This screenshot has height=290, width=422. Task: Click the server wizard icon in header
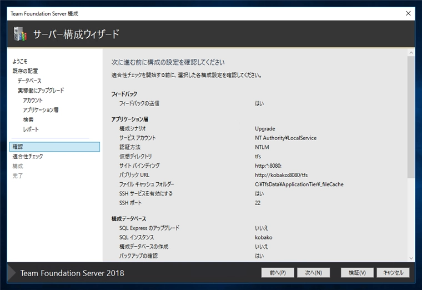[x=20, y=34]
